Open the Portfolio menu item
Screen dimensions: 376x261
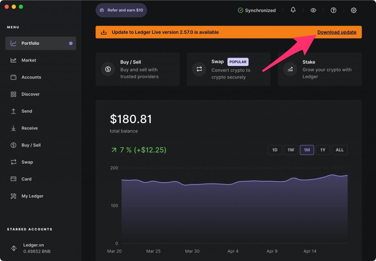coord(40,43)
